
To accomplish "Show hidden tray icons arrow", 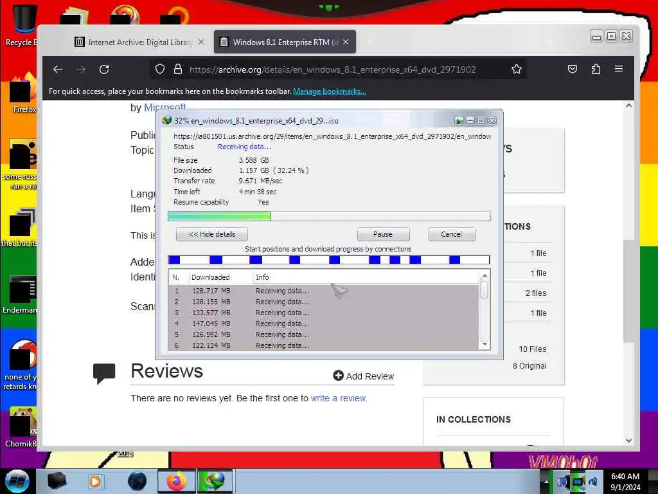I will (546, 481).
